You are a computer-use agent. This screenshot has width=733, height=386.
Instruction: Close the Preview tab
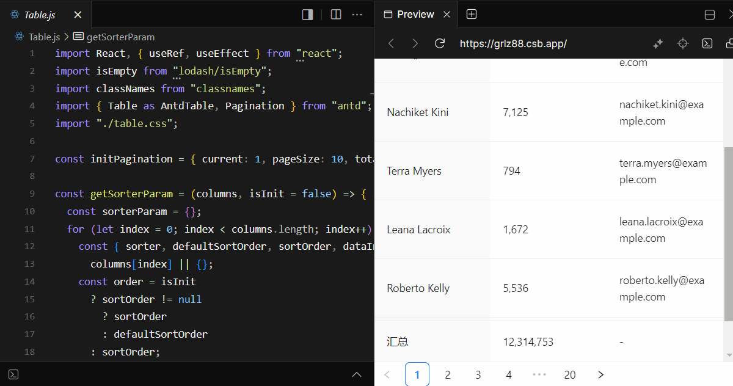[x=447, y=15]
